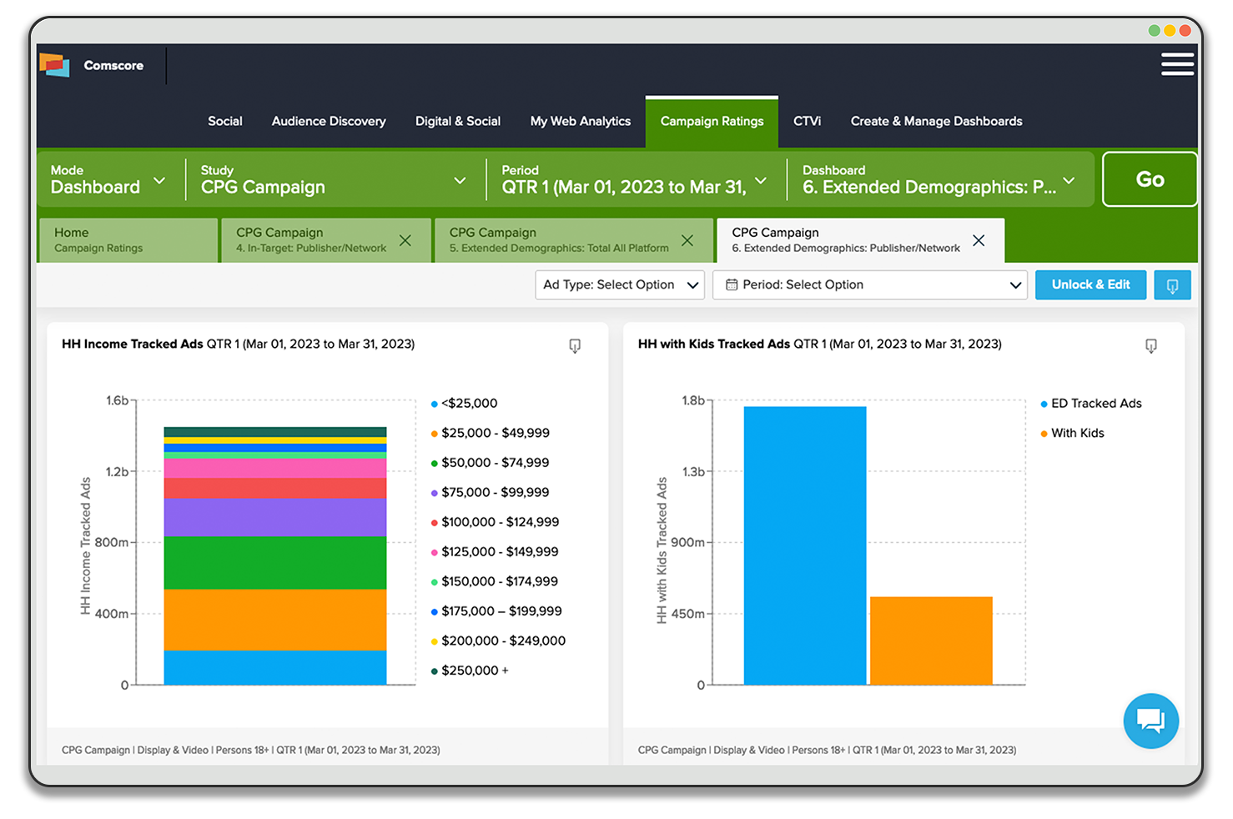
Task: Click export icon on HH with Kids chart
Action: coord(1150,345)
